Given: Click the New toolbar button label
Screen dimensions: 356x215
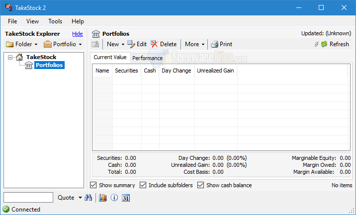Looking at the screenshot, I should pyautogui.click(x=113, y=44).
